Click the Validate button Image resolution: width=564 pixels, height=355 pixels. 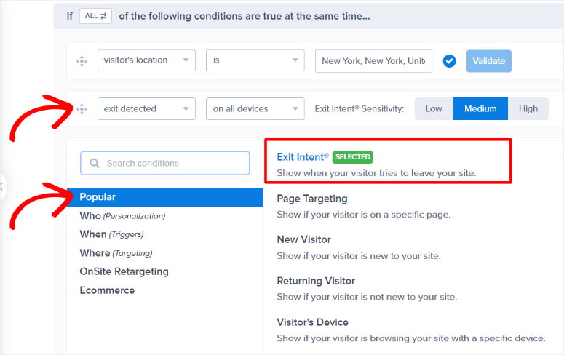coord(489,61)
